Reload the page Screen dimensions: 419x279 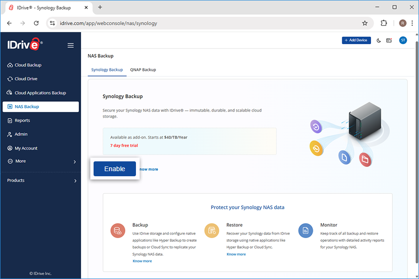click(36, 23)
